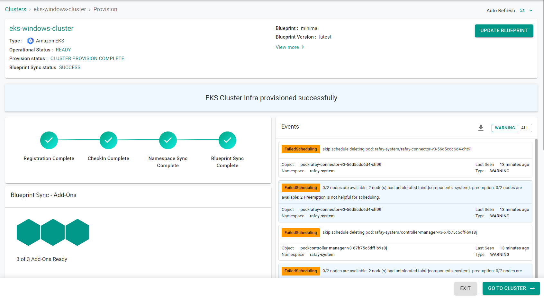
Task: Click the Provision breadcrumb item
Action: (105, 9)
